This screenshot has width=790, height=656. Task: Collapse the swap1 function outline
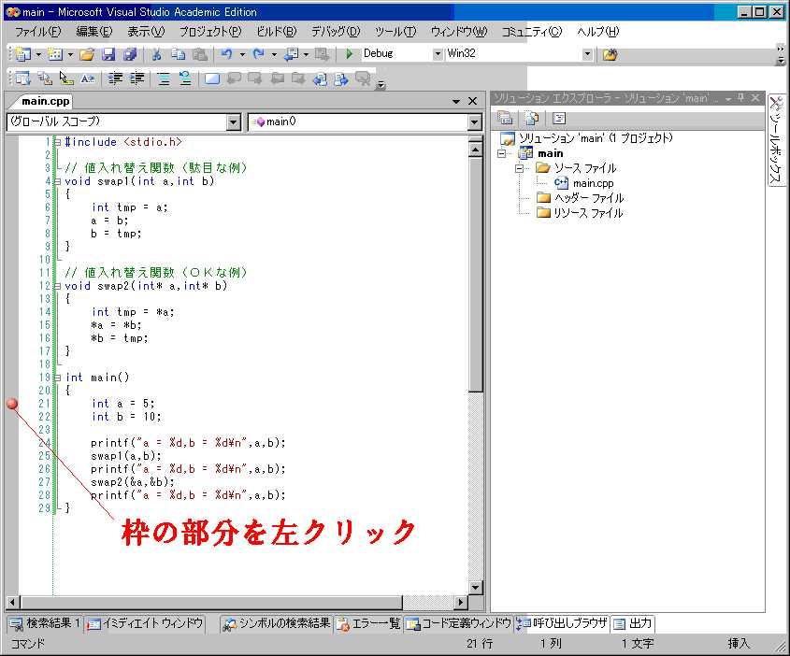(57, 181)
